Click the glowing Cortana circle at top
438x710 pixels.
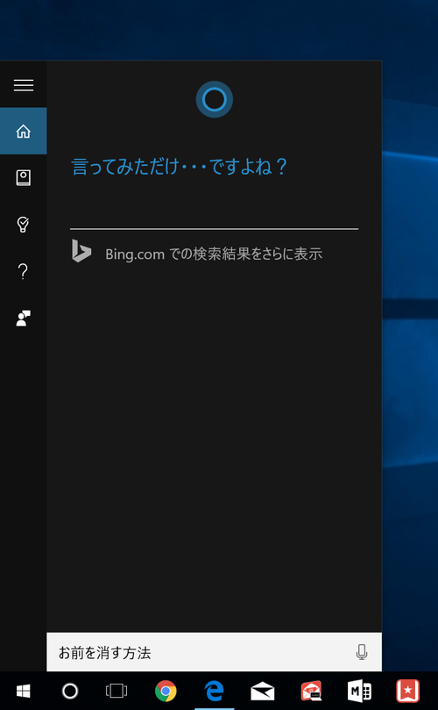click(x=215, y=100)
